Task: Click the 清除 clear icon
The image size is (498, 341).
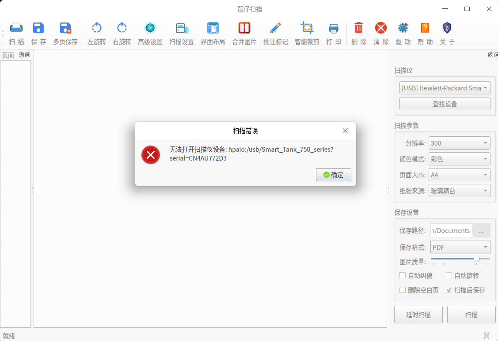Action: [x=381, y=28]
